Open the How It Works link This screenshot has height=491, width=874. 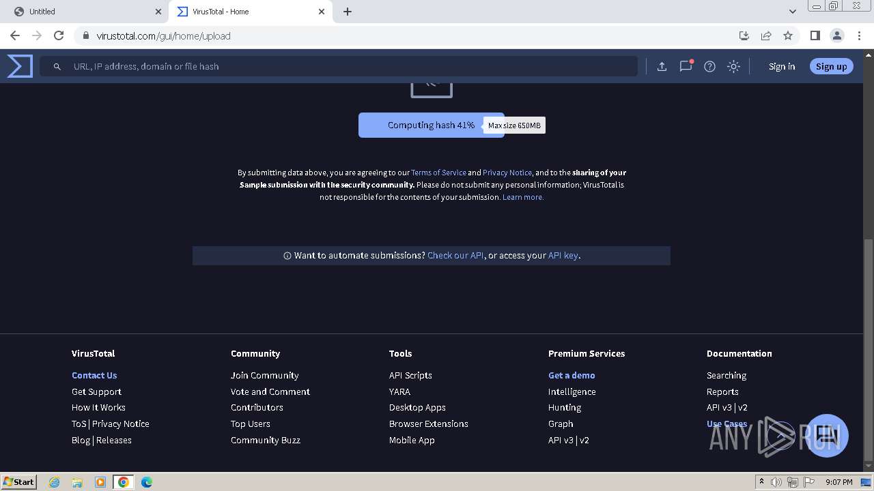(98, 407)
